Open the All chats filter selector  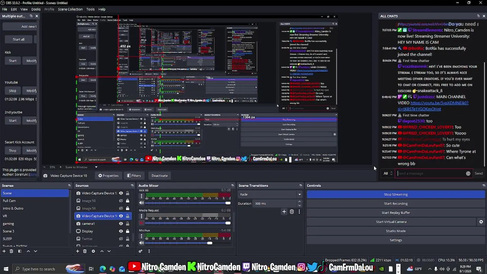[388, 174]
